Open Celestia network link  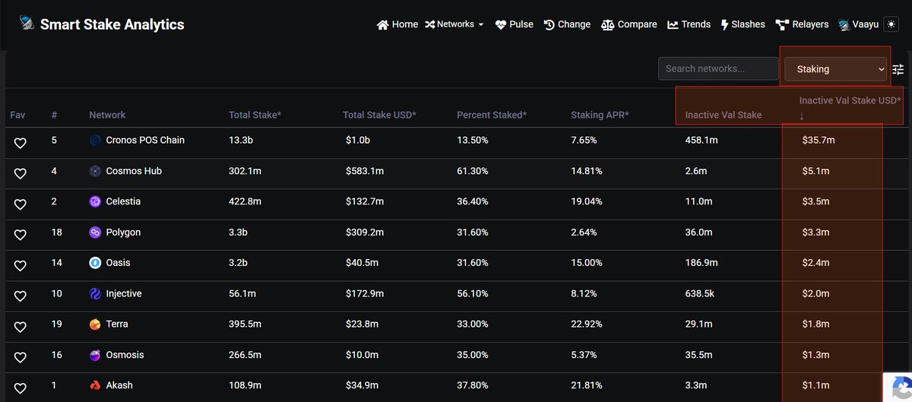coord(123,201)
